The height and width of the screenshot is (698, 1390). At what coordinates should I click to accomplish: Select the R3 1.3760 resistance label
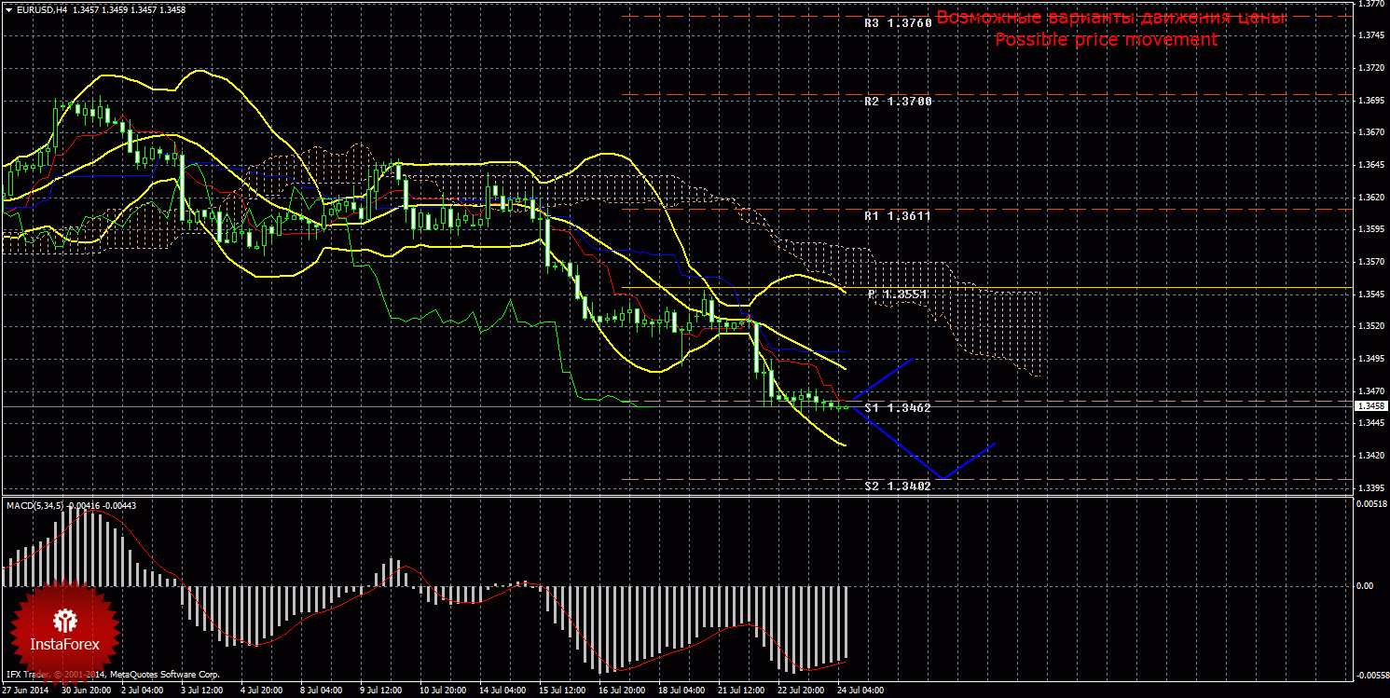pyautogui.click(x=897, y=23)
